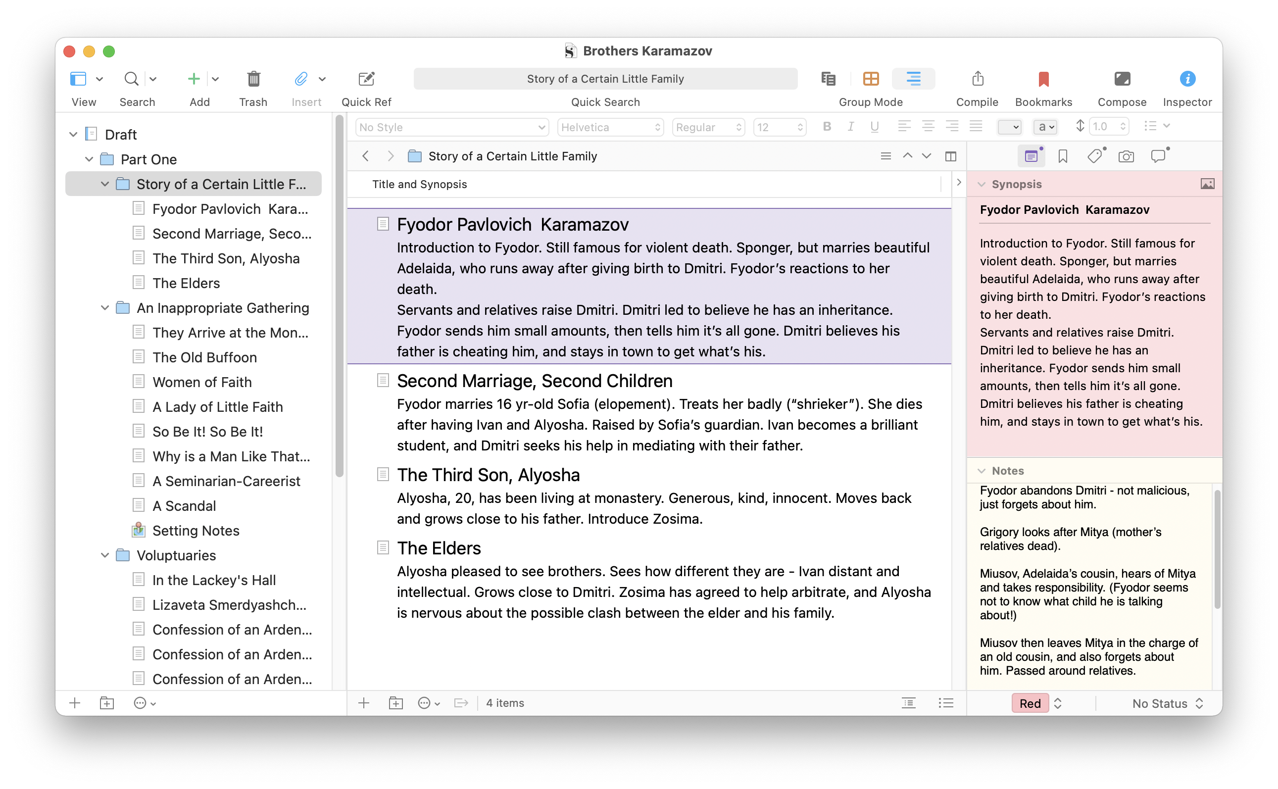Click the Quick Search field
This screenshot has height=789, width=1278.
point(605,79)
